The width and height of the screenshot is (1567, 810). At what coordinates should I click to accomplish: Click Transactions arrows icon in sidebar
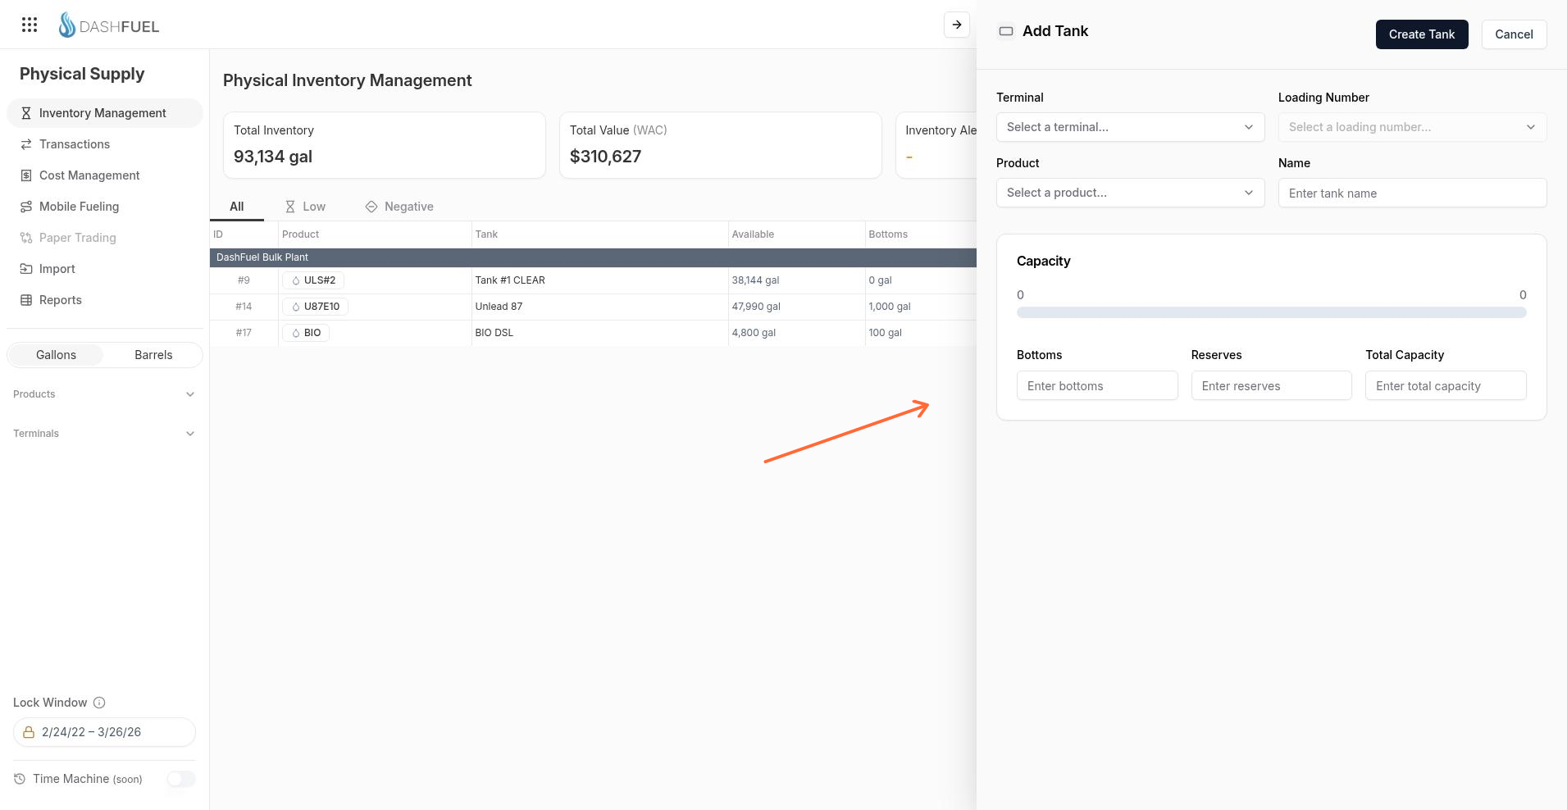click(x=26, y=144)
